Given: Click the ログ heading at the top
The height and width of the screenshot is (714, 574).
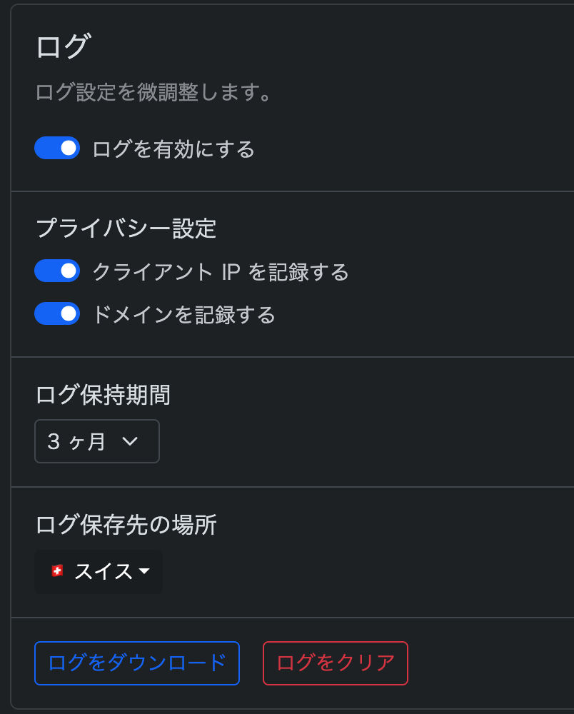Looking at the screenshot, I should tap(62, 48).
